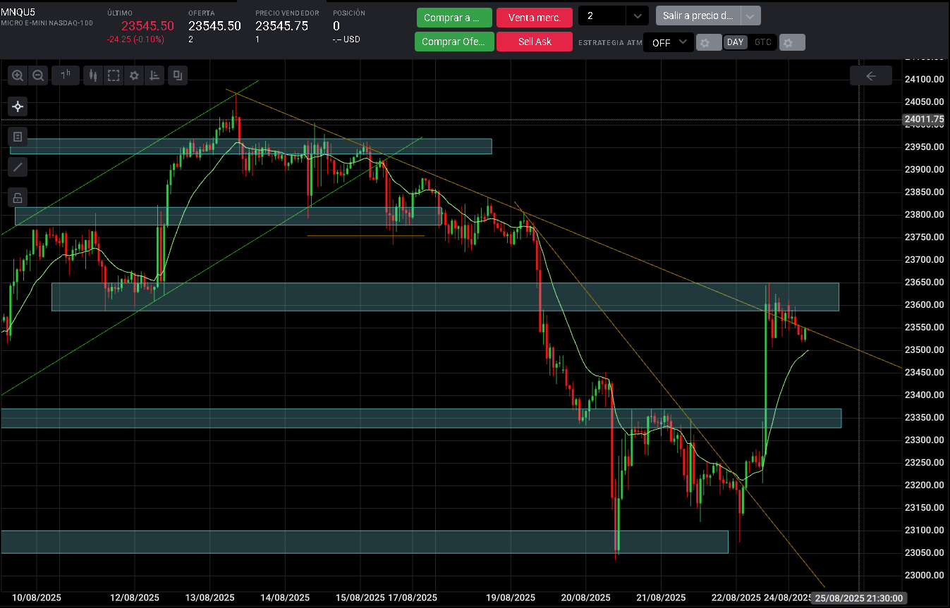Activate the crosshair cursor tool
This screenshot has height=608, width=950.
pyautogui.click(x=18, y=106)
